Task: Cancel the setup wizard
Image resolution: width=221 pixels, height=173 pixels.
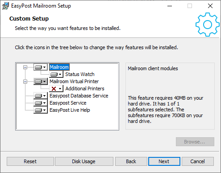Action: point(198,161)
